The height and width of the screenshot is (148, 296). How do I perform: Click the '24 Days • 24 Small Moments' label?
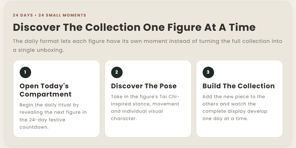(50, 15)
